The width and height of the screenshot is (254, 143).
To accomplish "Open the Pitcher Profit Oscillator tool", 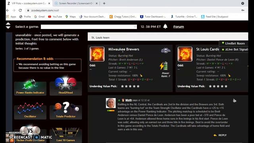I will point(30,134).
